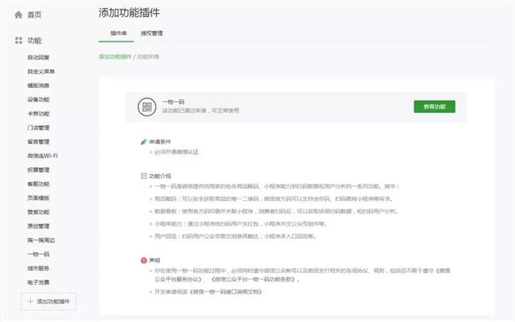Switch to the 授权管理 tab
This screenshot has width=515, height=322.
point(151,33)
